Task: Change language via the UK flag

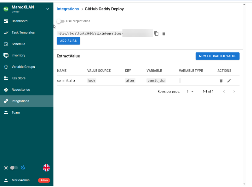Action: pos(46,168)
